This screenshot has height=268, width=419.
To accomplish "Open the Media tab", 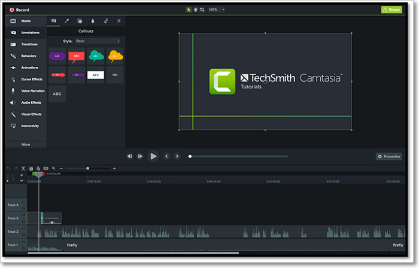I will (x=26, y=21).
